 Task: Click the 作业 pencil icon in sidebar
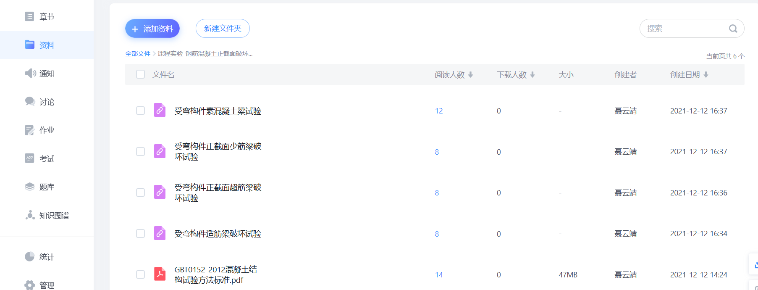(29, 130)
